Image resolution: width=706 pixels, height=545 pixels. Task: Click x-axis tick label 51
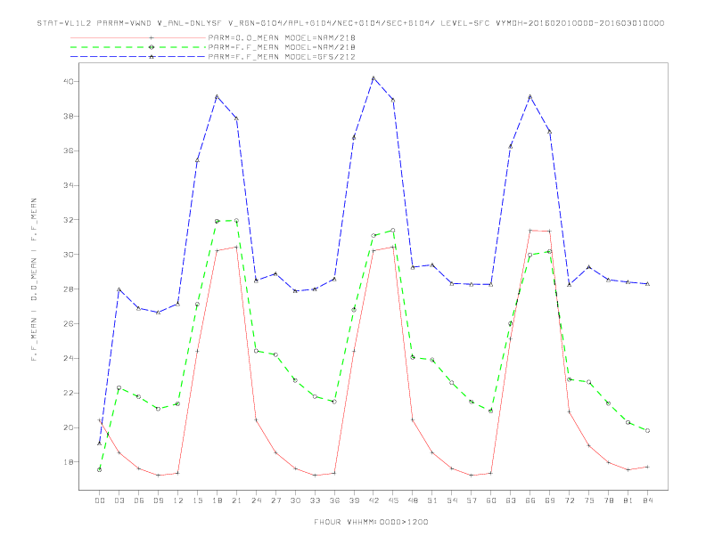tap(432, 500)
